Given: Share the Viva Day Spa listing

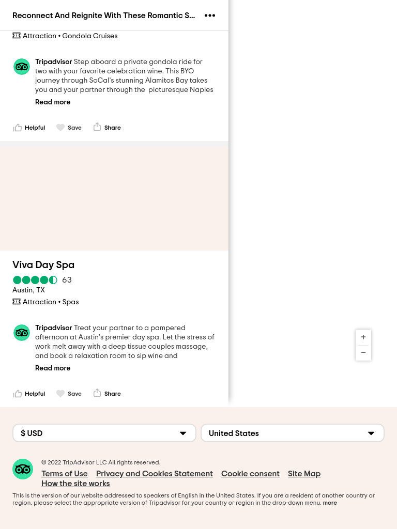Looking at the screenshot, I should point(107,394).
